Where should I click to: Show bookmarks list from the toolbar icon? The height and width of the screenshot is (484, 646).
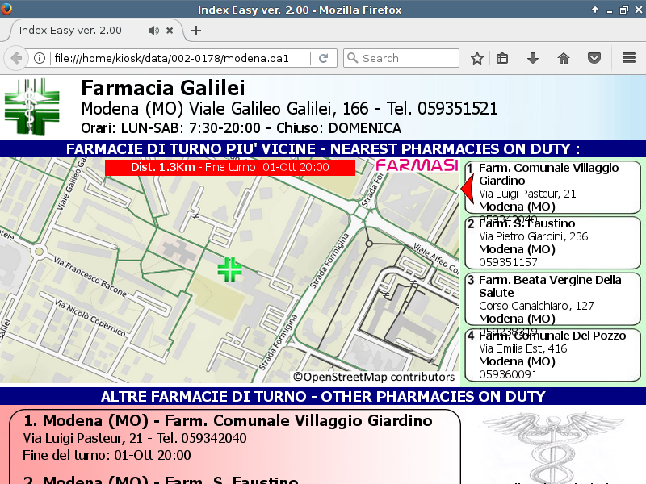[502, 58]
